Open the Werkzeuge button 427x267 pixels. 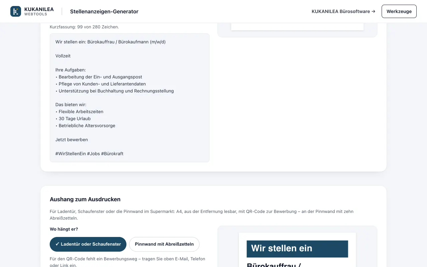tap(399, 11)
